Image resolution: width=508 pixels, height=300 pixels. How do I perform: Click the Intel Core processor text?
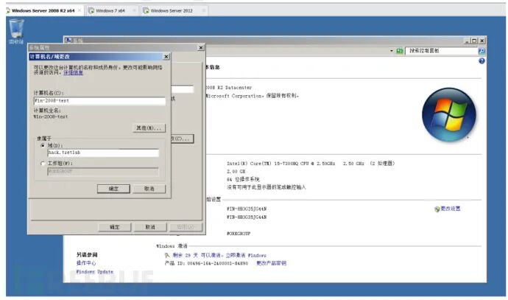(x=311, y=164)
